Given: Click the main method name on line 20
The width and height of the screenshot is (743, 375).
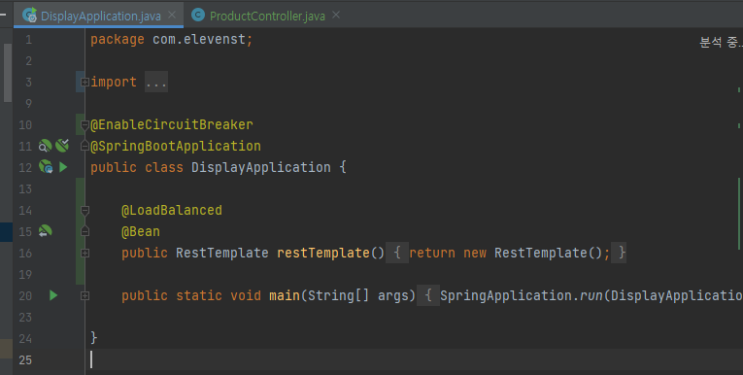Looking at the screenshot, I should (285, 295).
